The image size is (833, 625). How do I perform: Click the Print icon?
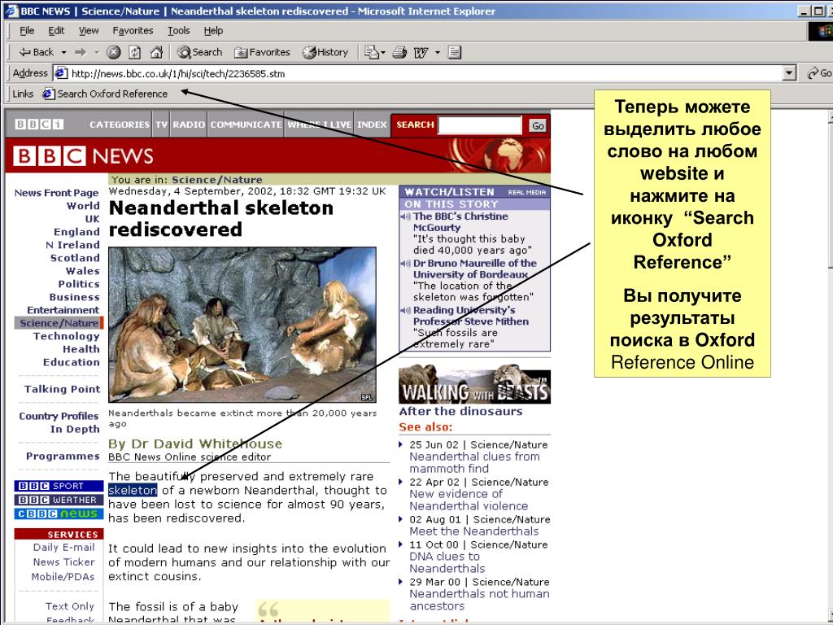click(399, 52)
